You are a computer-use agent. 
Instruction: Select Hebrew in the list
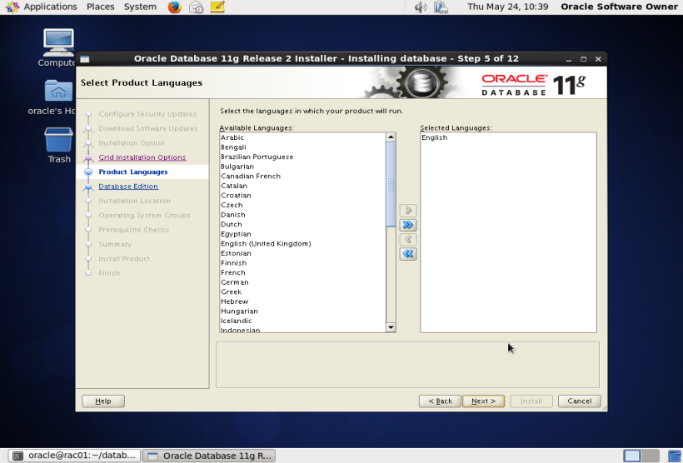[302, 301]
